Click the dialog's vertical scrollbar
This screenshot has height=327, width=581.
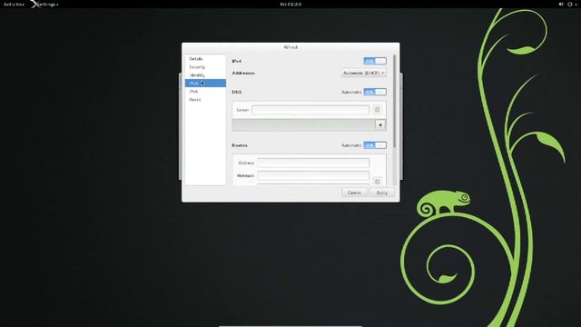pyautogui.click(x=394, y=101)
